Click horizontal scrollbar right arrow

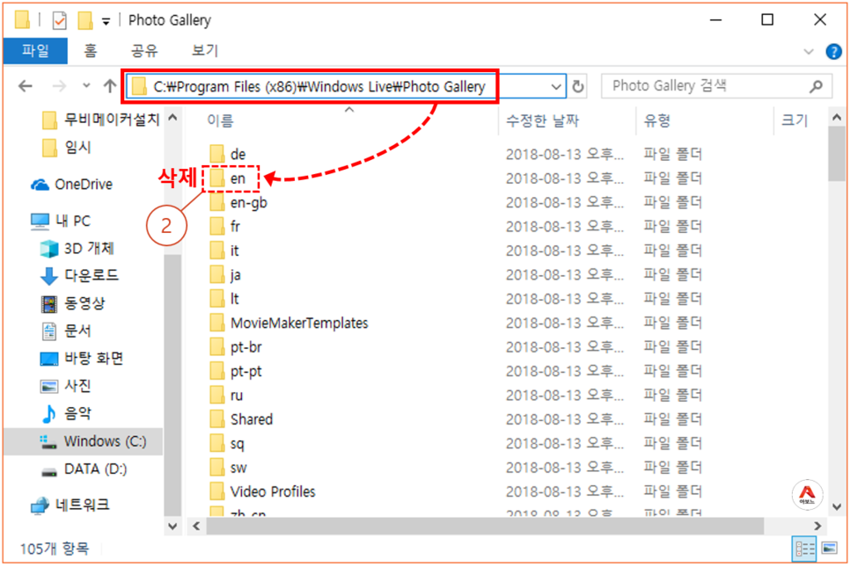[x=817, y=526]
